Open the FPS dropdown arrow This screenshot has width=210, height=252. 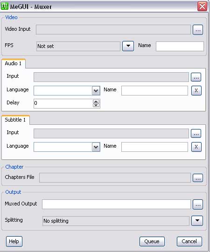(128, 46)
